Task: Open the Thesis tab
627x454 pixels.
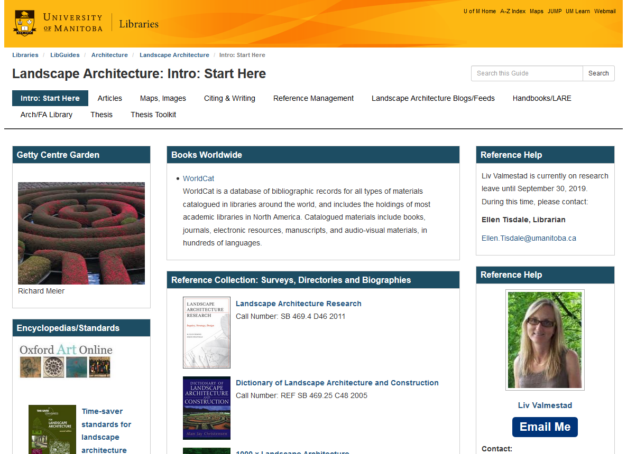Action: click(x=102, y=115)
